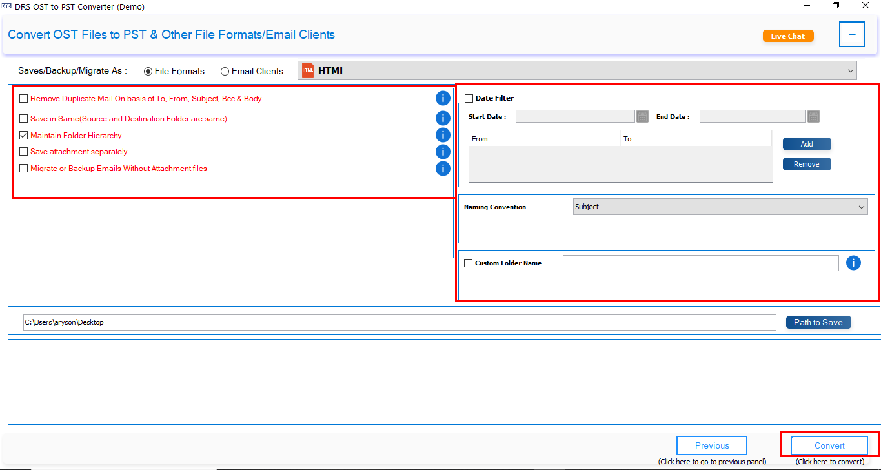Restore the window using title bar button
Screen dimensions: 881x470
click(x=836, y=6)
